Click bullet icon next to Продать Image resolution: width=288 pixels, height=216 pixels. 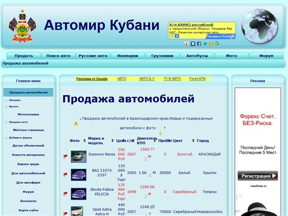tap(6, 100)
